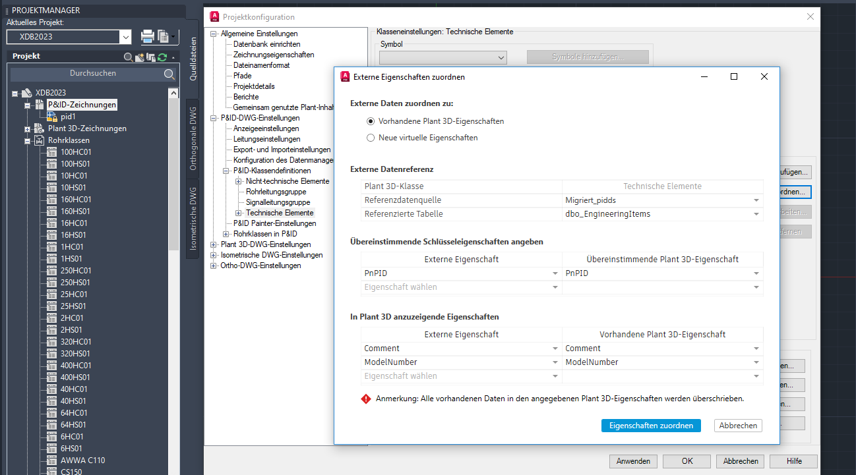Image resolution: width=856 pixels, height=475 pixels.
Task: Select Vorhandene Plant 3D-Eigenschaften radio button
Action: click(370, 121)
